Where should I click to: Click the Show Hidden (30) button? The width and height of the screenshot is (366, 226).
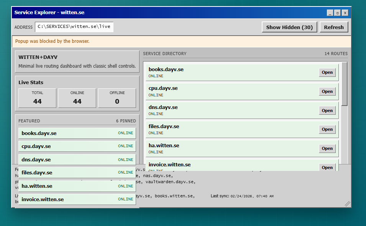pos(289,27)
